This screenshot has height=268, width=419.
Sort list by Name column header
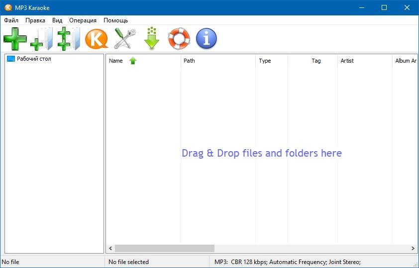[143, 61]
